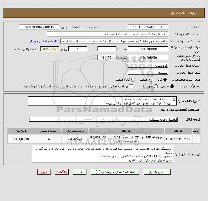The image size is (208, 201).
Task: Click the tire product name cell BL611
Action: pyautogui.click(x=126, y=139)
